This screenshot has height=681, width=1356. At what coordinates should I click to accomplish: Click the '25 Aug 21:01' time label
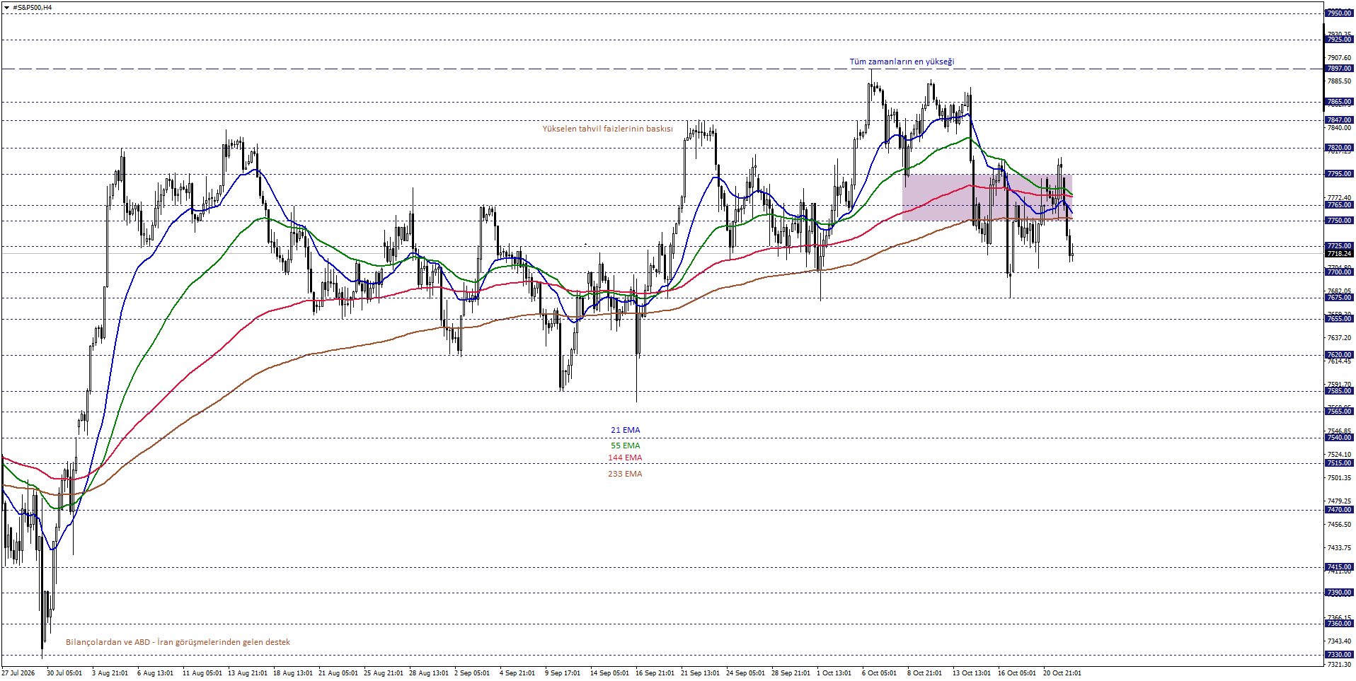pos(384,673)
